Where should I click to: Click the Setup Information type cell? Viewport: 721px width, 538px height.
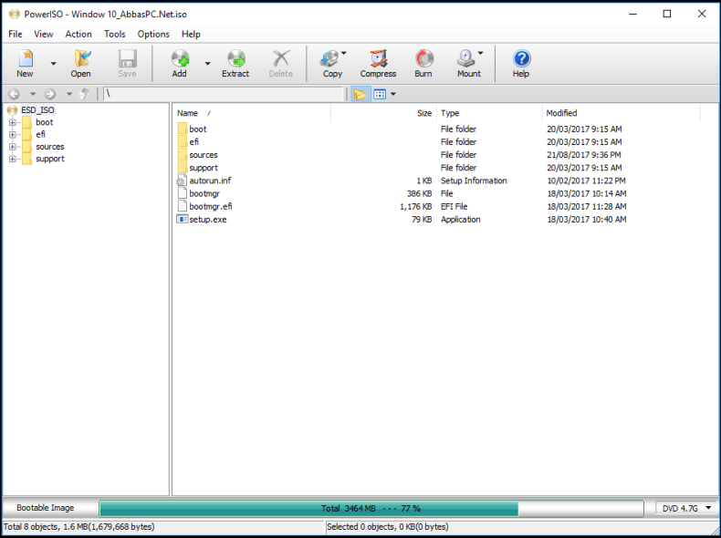[474, 181]
